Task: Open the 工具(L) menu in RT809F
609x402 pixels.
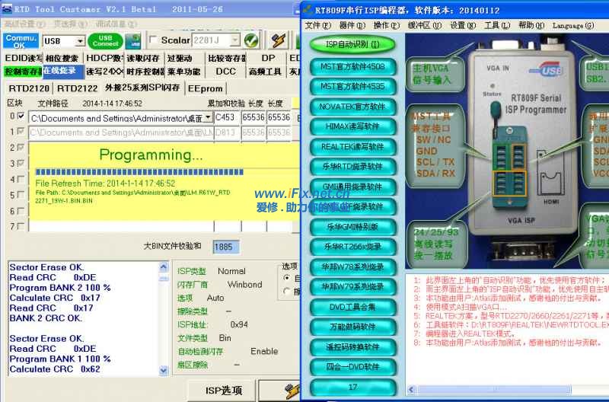Action: [497, 25]
